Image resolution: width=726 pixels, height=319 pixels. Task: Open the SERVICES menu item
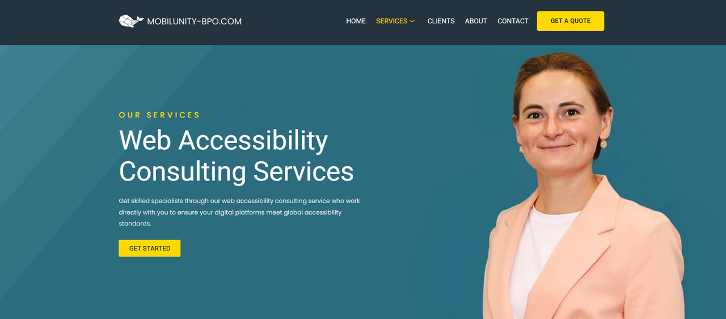click(391, 21)
